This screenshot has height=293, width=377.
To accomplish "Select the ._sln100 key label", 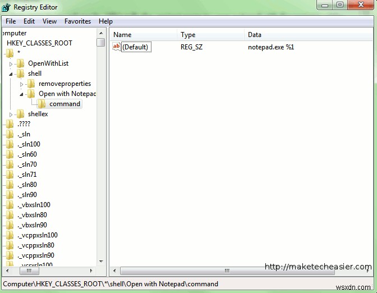I will point(29,144).
